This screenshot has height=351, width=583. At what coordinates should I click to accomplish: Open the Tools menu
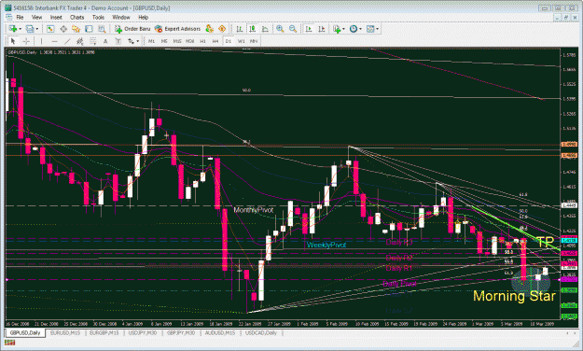(x=98, y=17)
